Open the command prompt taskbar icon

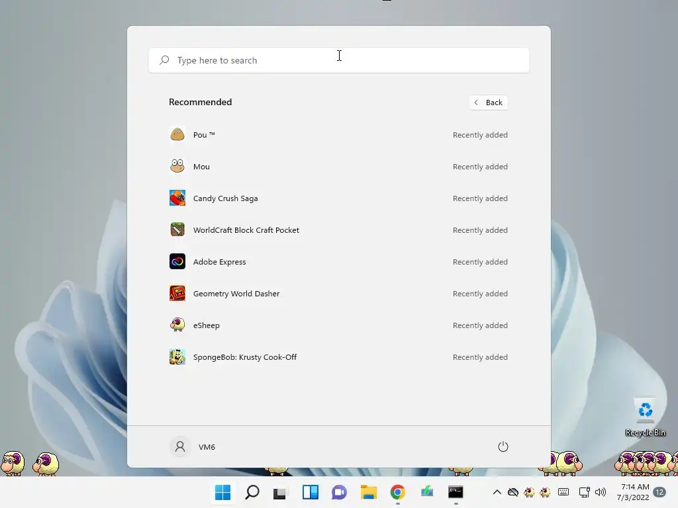[x=456, y=492]
